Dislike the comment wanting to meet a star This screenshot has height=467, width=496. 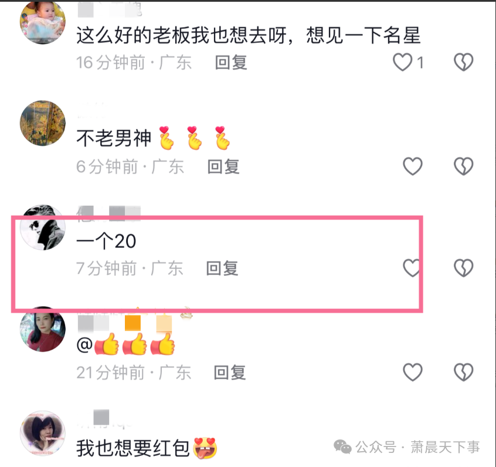pos(463,62)
